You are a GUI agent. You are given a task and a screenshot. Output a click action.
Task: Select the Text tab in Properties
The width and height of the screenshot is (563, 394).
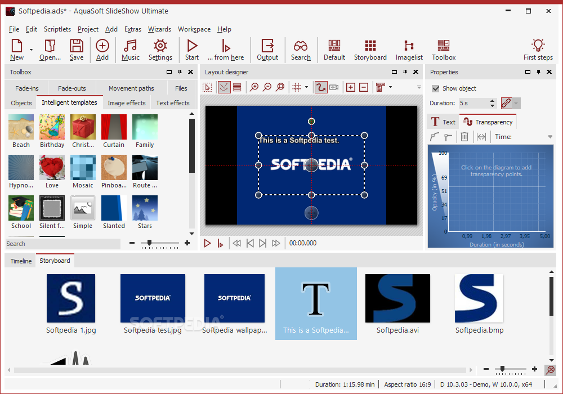coord(443,122)
